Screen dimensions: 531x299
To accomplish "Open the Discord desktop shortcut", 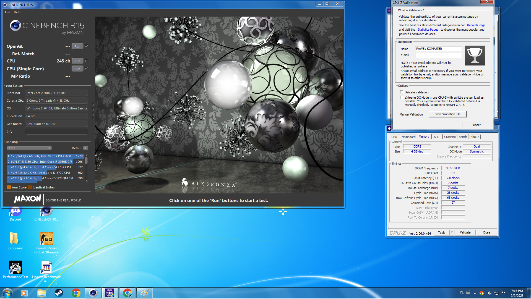I will point(15,214).
